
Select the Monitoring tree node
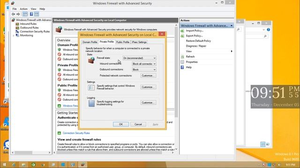(26, 35)
